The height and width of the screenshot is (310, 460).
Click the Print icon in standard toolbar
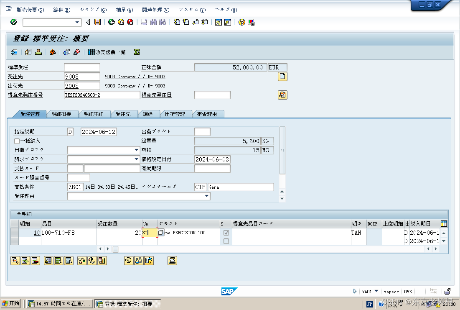click(x=144, y=22)
